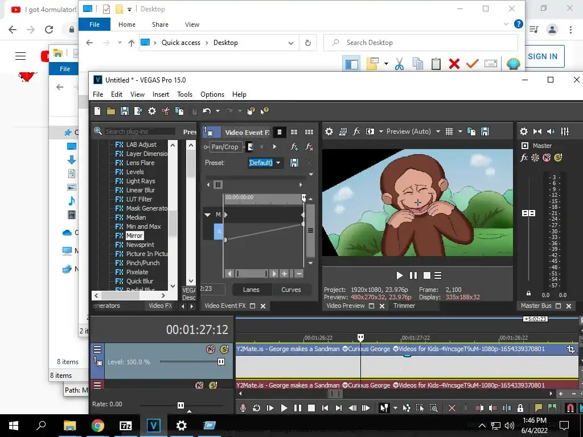Open Video Preview properties gear
The height and width of the screenshot is (437, 583).
[x=329, y=131]
